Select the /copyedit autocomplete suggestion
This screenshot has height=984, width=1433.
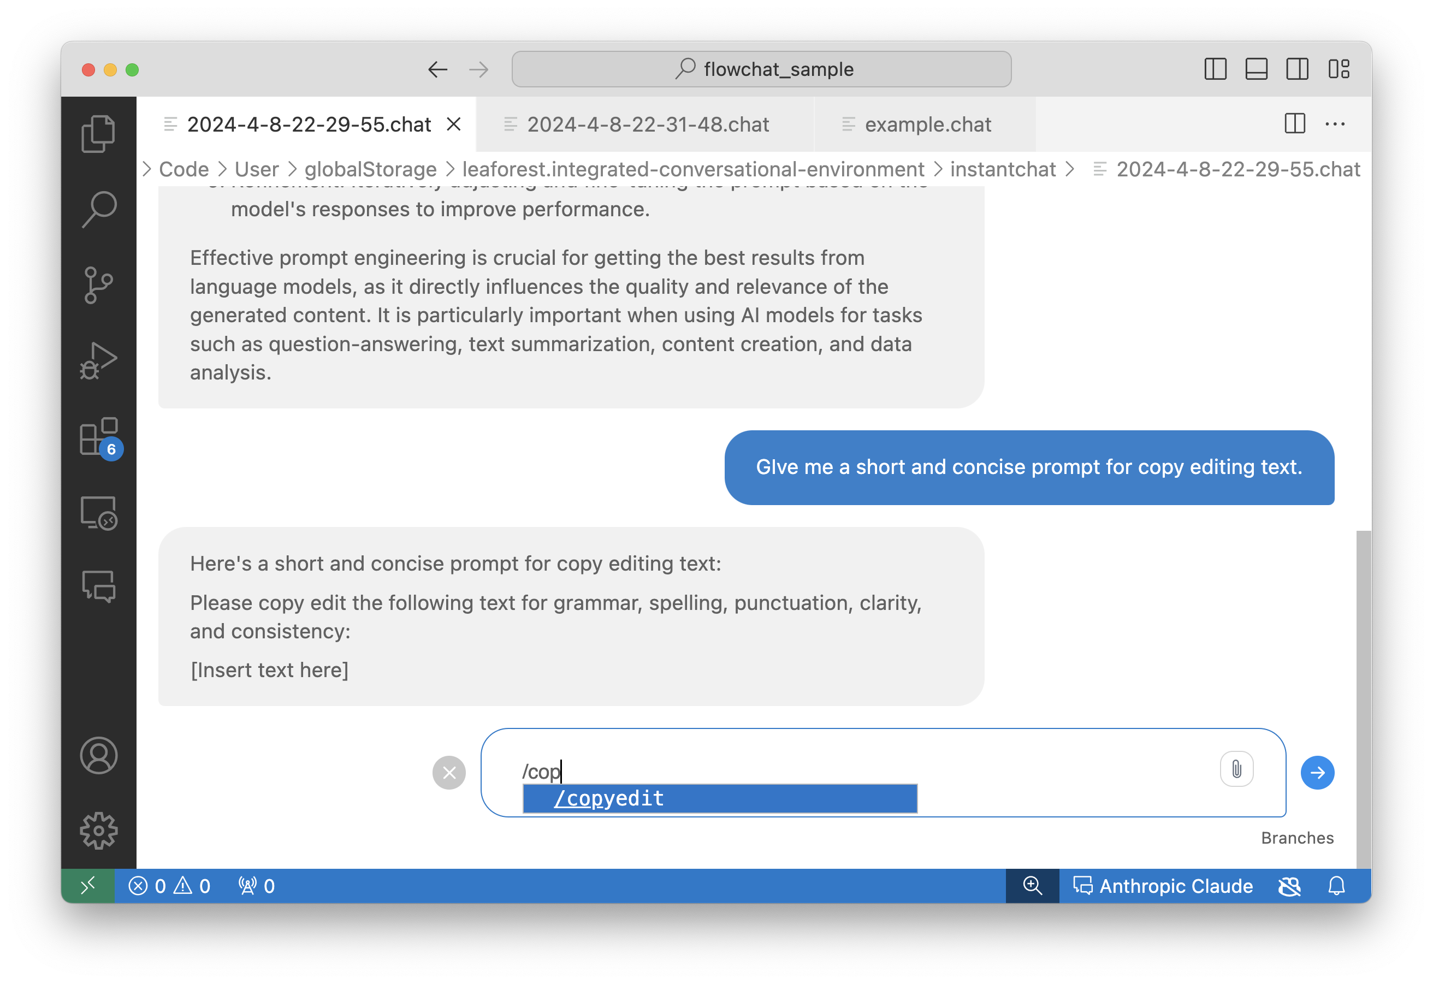click(x=719, y=798)
